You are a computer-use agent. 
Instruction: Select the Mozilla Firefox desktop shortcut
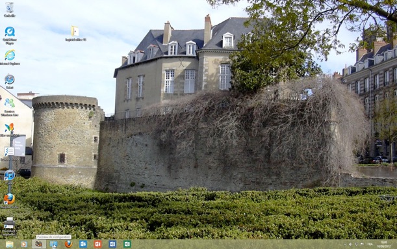9,201
